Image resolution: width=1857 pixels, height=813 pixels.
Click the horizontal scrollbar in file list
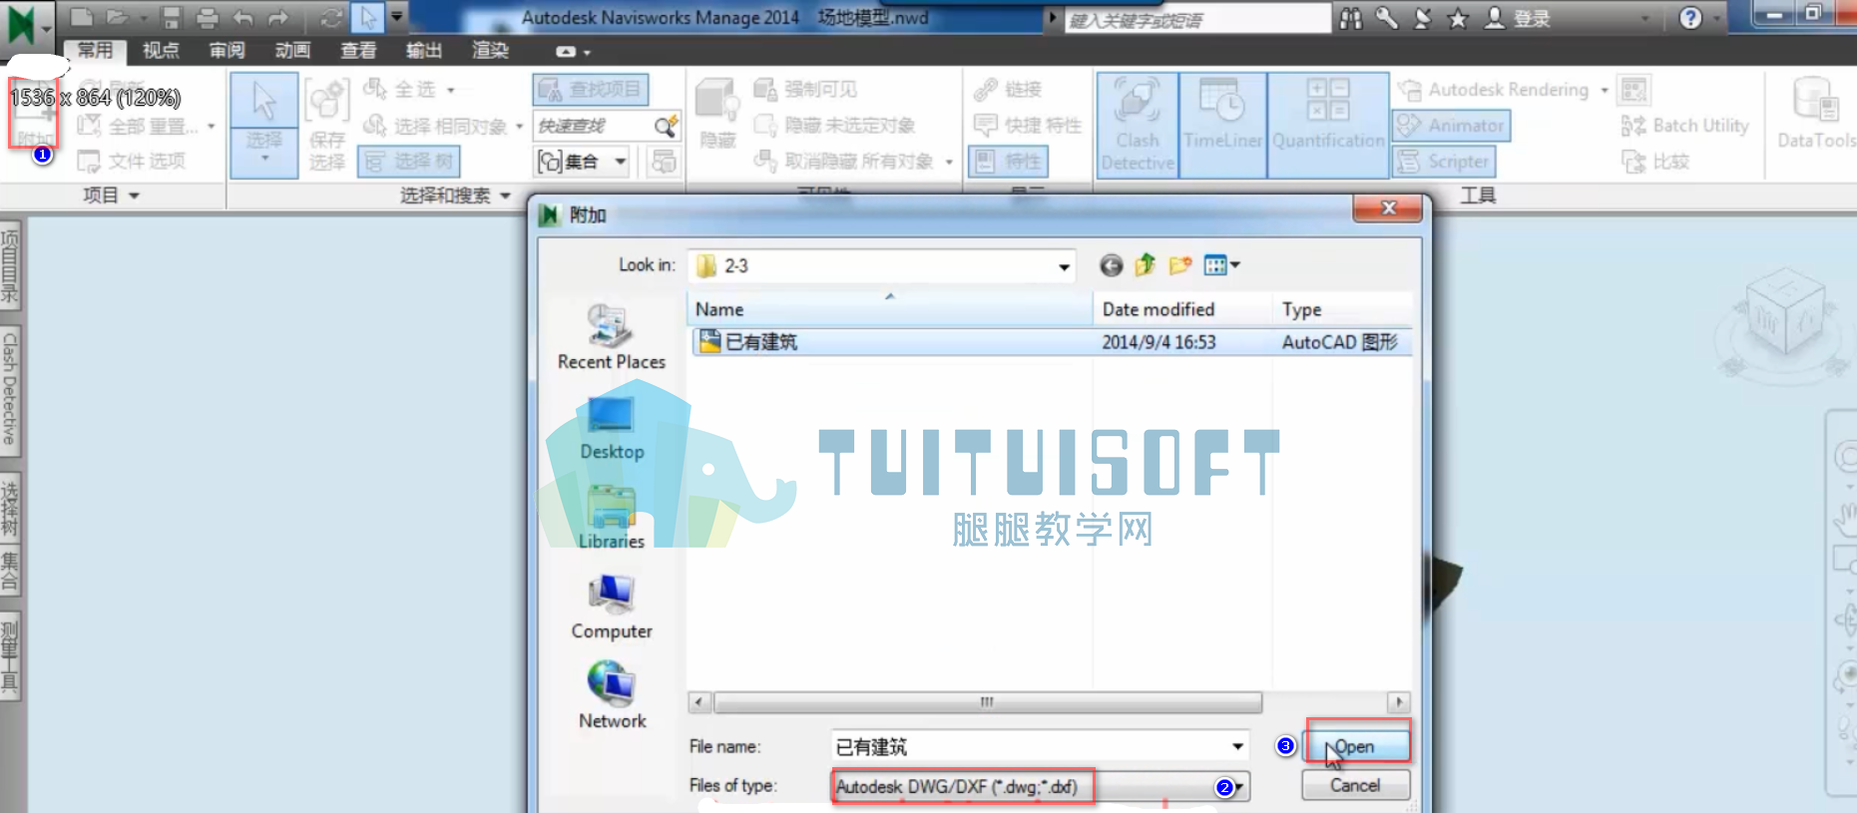[987, 702]
